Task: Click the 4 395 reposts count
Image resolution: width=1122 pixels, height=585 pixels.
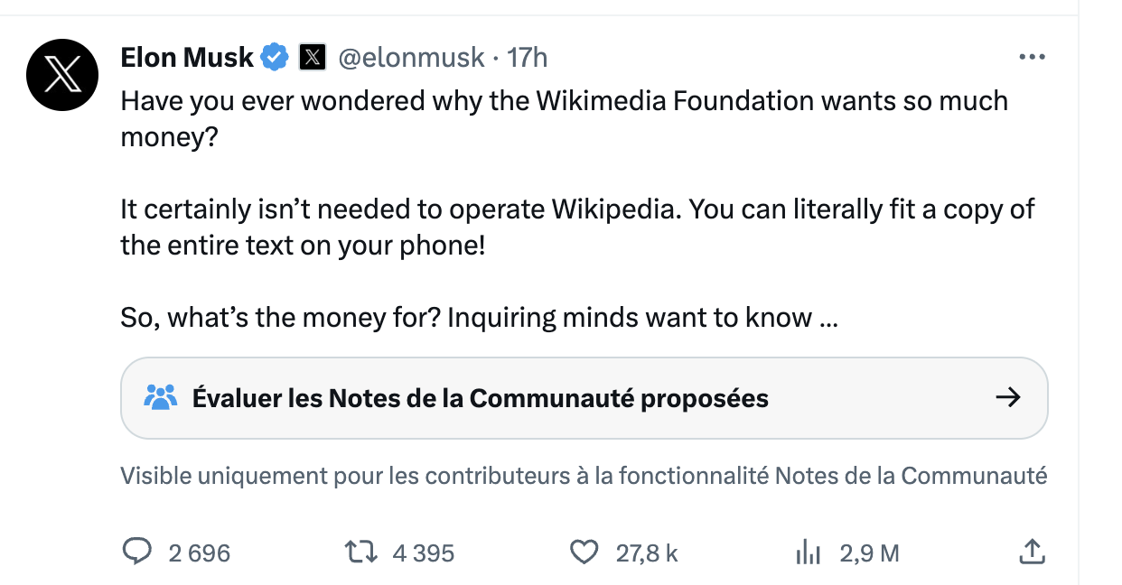Action: pyautogui.click(x=423, y=552)
